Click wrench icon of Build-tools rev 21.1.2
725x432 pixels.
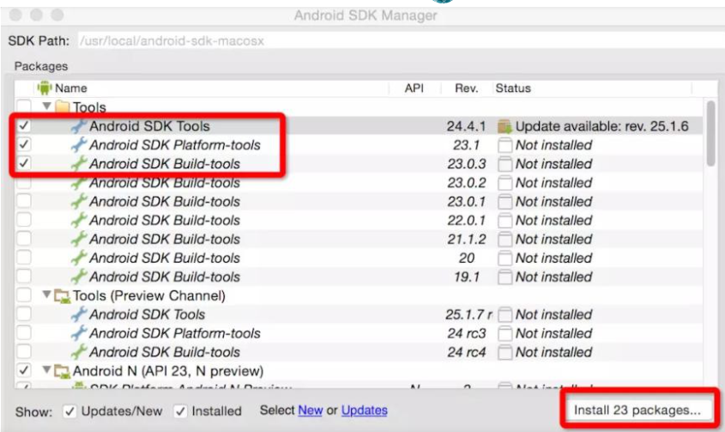click(79, 239)
